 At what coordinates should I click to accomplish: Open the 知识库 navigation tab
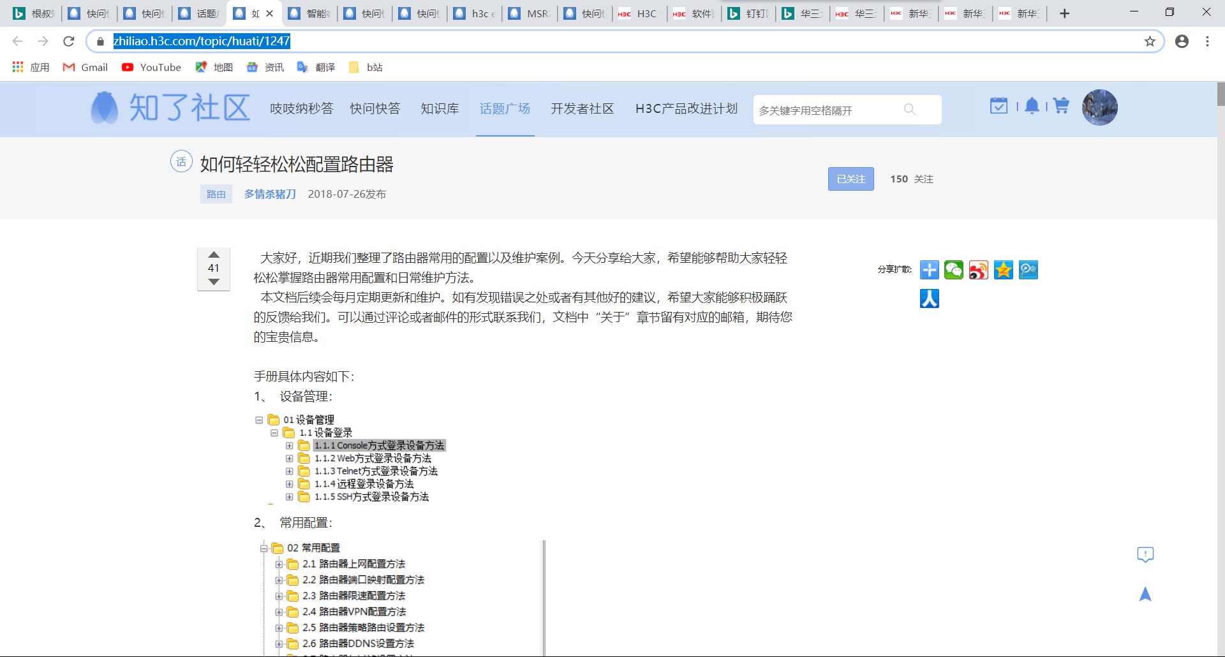tap(440, 109)
